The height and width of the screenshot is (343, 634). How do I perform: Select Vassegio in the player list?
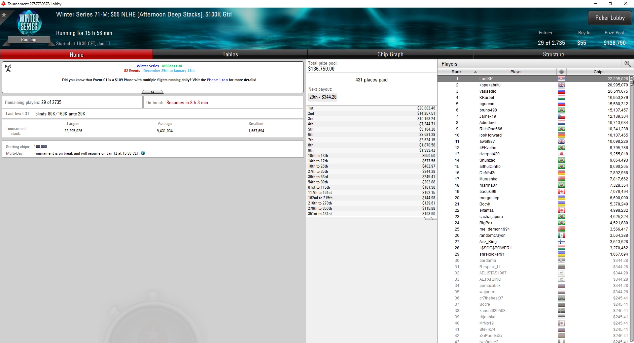click(533, 91)
